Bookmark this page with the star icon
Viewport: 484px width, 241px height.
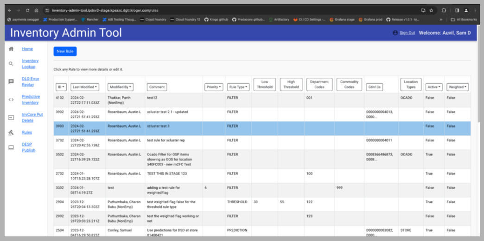click(431, 10)
